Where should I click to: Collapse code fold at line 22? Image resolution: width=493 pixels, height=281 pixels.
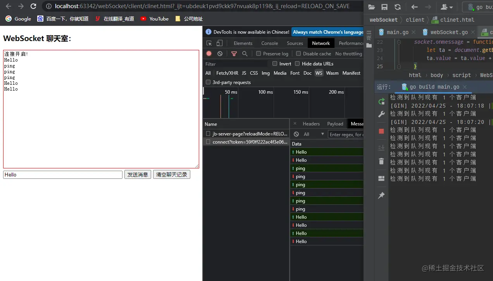coord(399,42)
